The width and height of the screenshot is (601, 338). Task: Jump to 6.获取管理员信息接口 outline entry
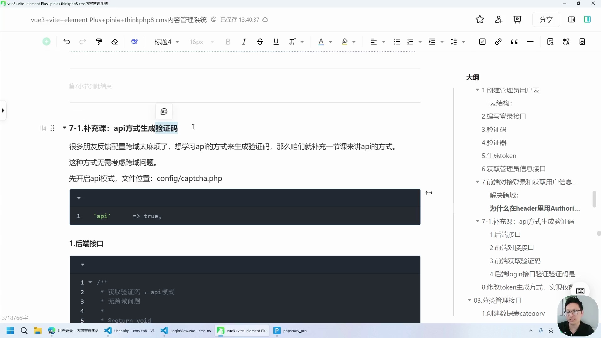[513, 169]
